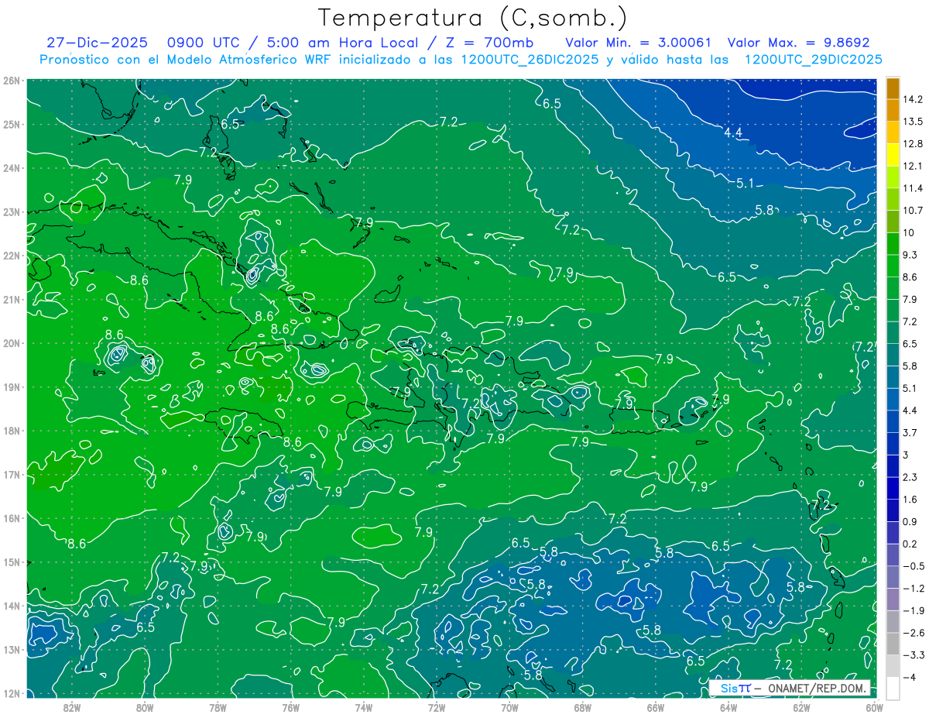This screenshot has width=929, height=718.
Task: Click the white swatch below -4
Action: 893,688
